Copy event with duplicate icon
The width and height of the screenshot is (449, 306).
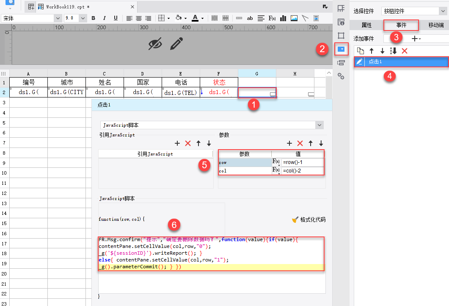(x=361, y=51)
